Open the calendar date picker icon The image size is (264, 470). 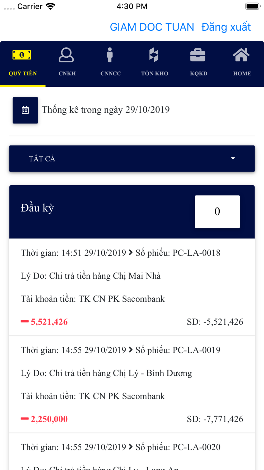coord(25,110)
